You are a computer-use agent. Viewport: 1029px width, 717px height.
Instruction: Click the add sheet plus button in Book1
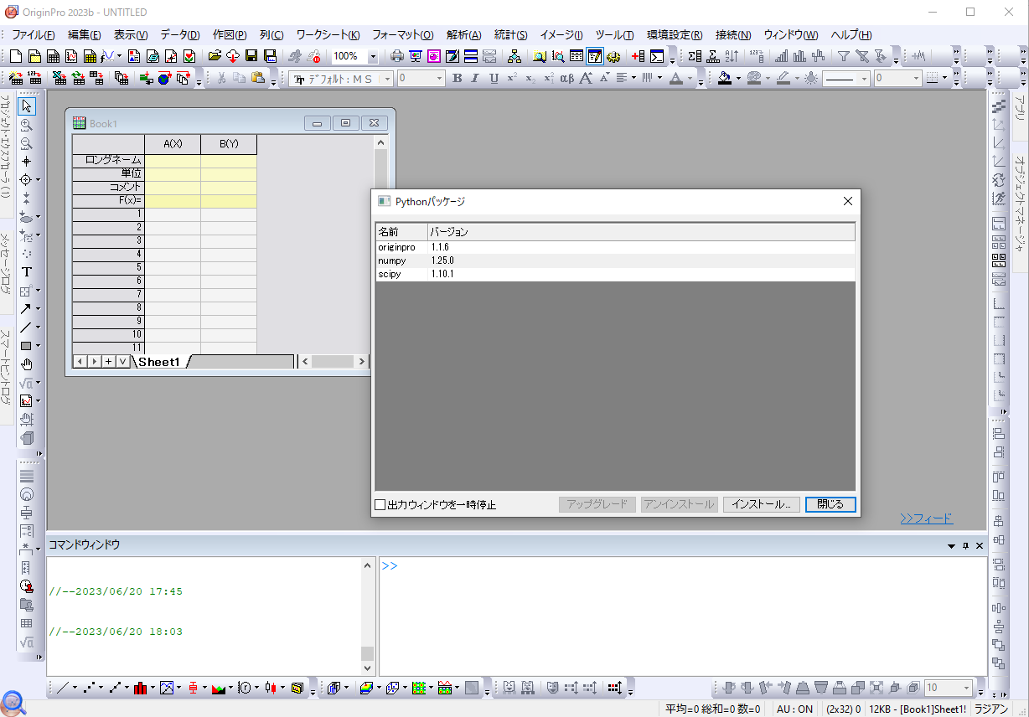coord(109,362)
